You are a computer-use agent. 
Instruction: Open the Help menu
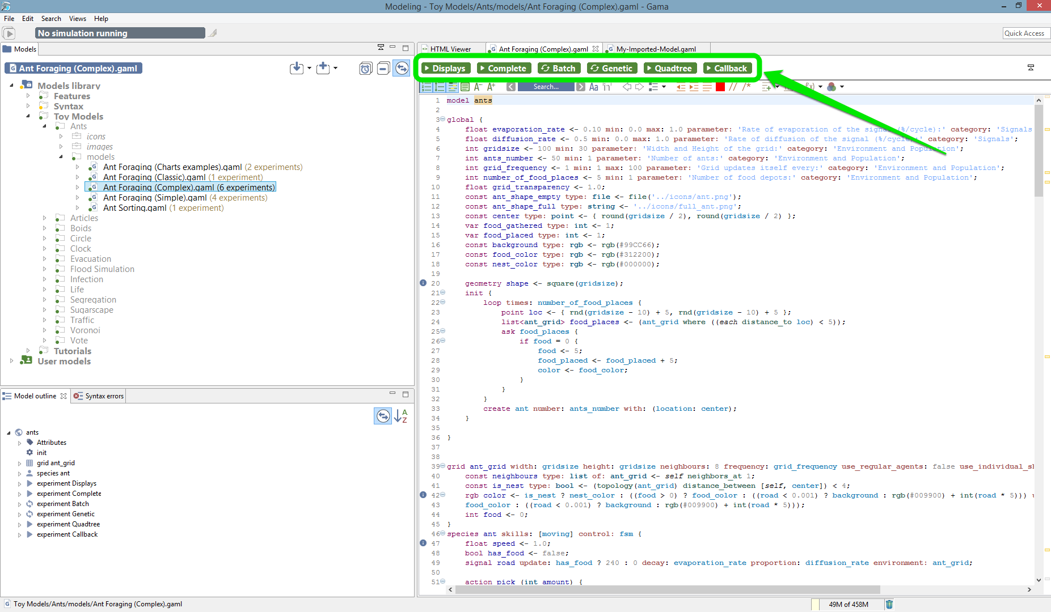click(x=101, y=19)
